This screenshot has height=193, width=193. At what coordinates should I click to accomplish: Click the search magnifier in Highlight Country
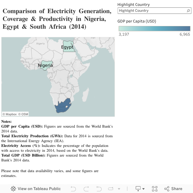[188, 11]
